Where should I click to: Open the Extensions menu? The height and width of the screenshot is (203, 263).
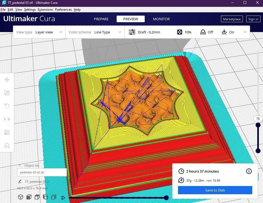[x=45, y=10]
